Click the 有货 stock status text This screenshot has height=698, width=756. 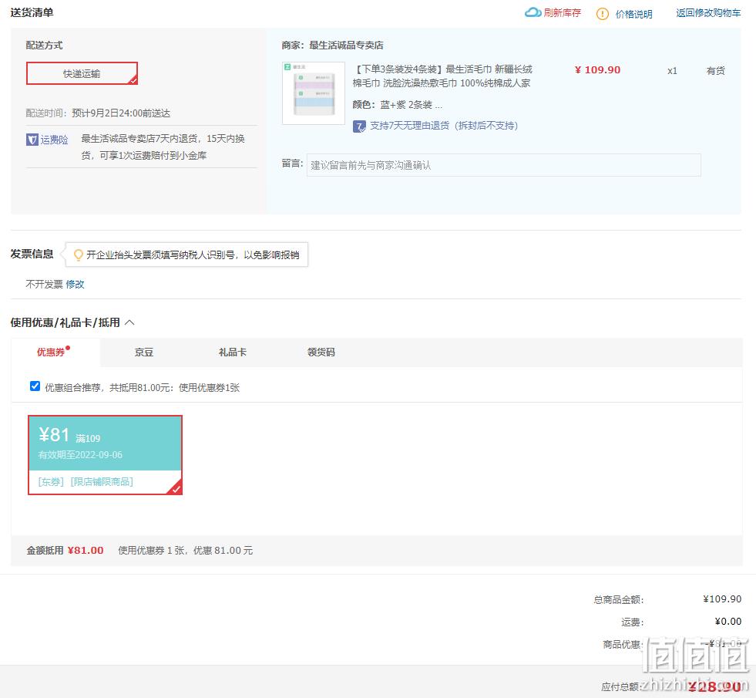tap(715, 71)
